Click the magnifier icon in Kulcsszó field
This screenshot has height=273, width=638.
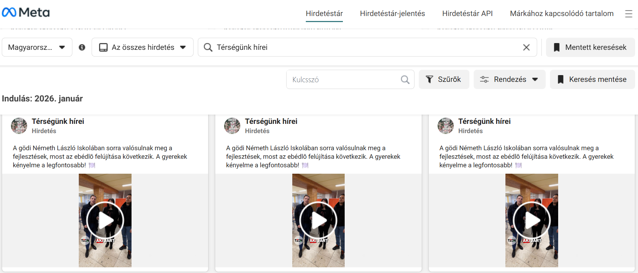pyautogui.click(x=405, y=79)
